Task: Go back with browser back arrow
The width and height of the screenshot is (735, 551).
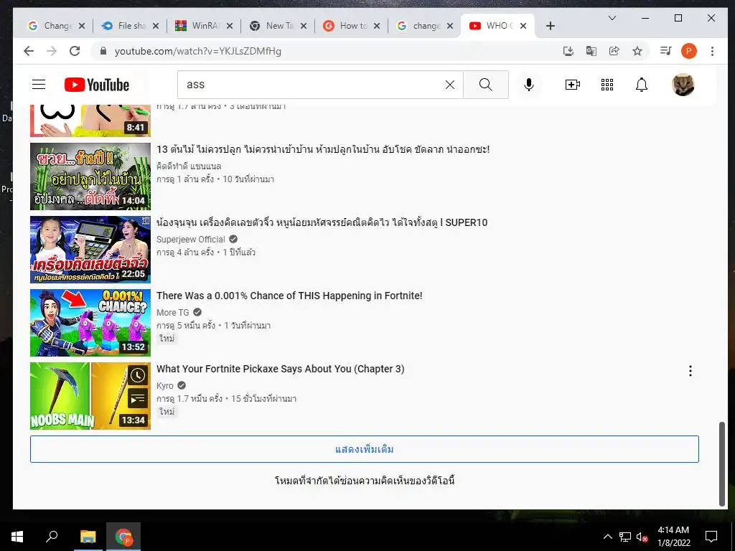Action: [x=29, y=51]
